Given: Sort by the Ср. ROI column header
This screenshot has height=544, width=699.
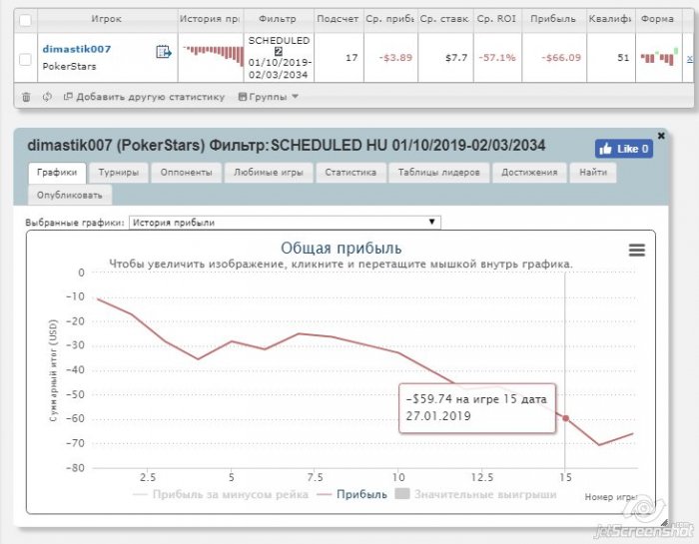Looking at the screenshot, I should 496,19.
